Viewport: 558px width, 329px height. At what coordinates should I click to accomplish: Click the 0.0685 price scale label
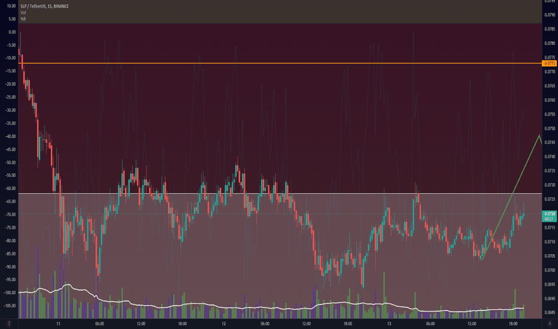550,313
